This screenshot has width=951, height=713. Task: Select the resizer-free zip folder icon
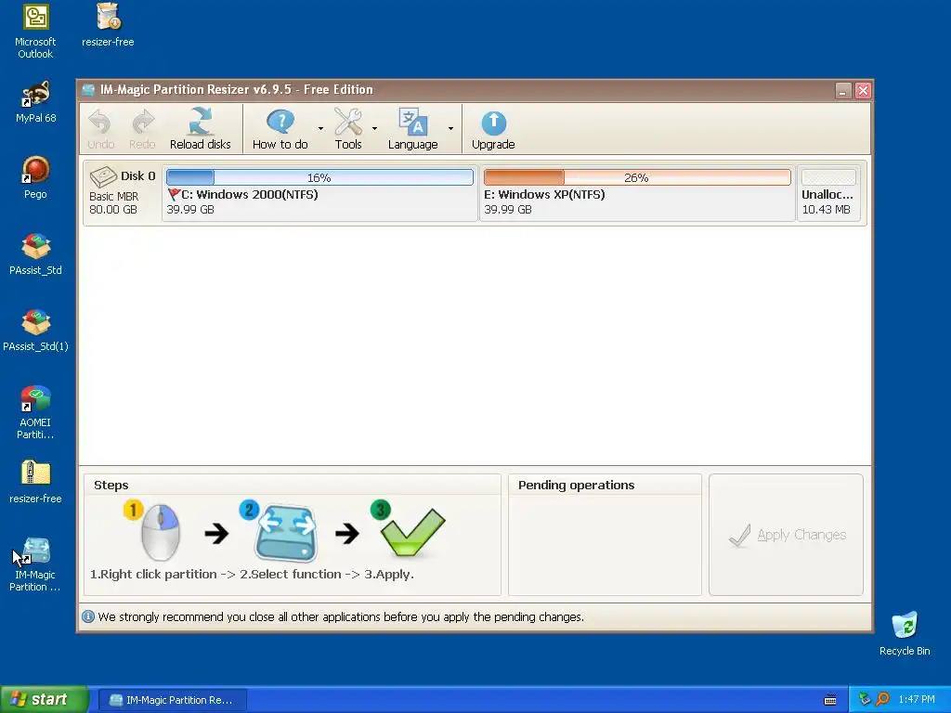tap(36, 483)
